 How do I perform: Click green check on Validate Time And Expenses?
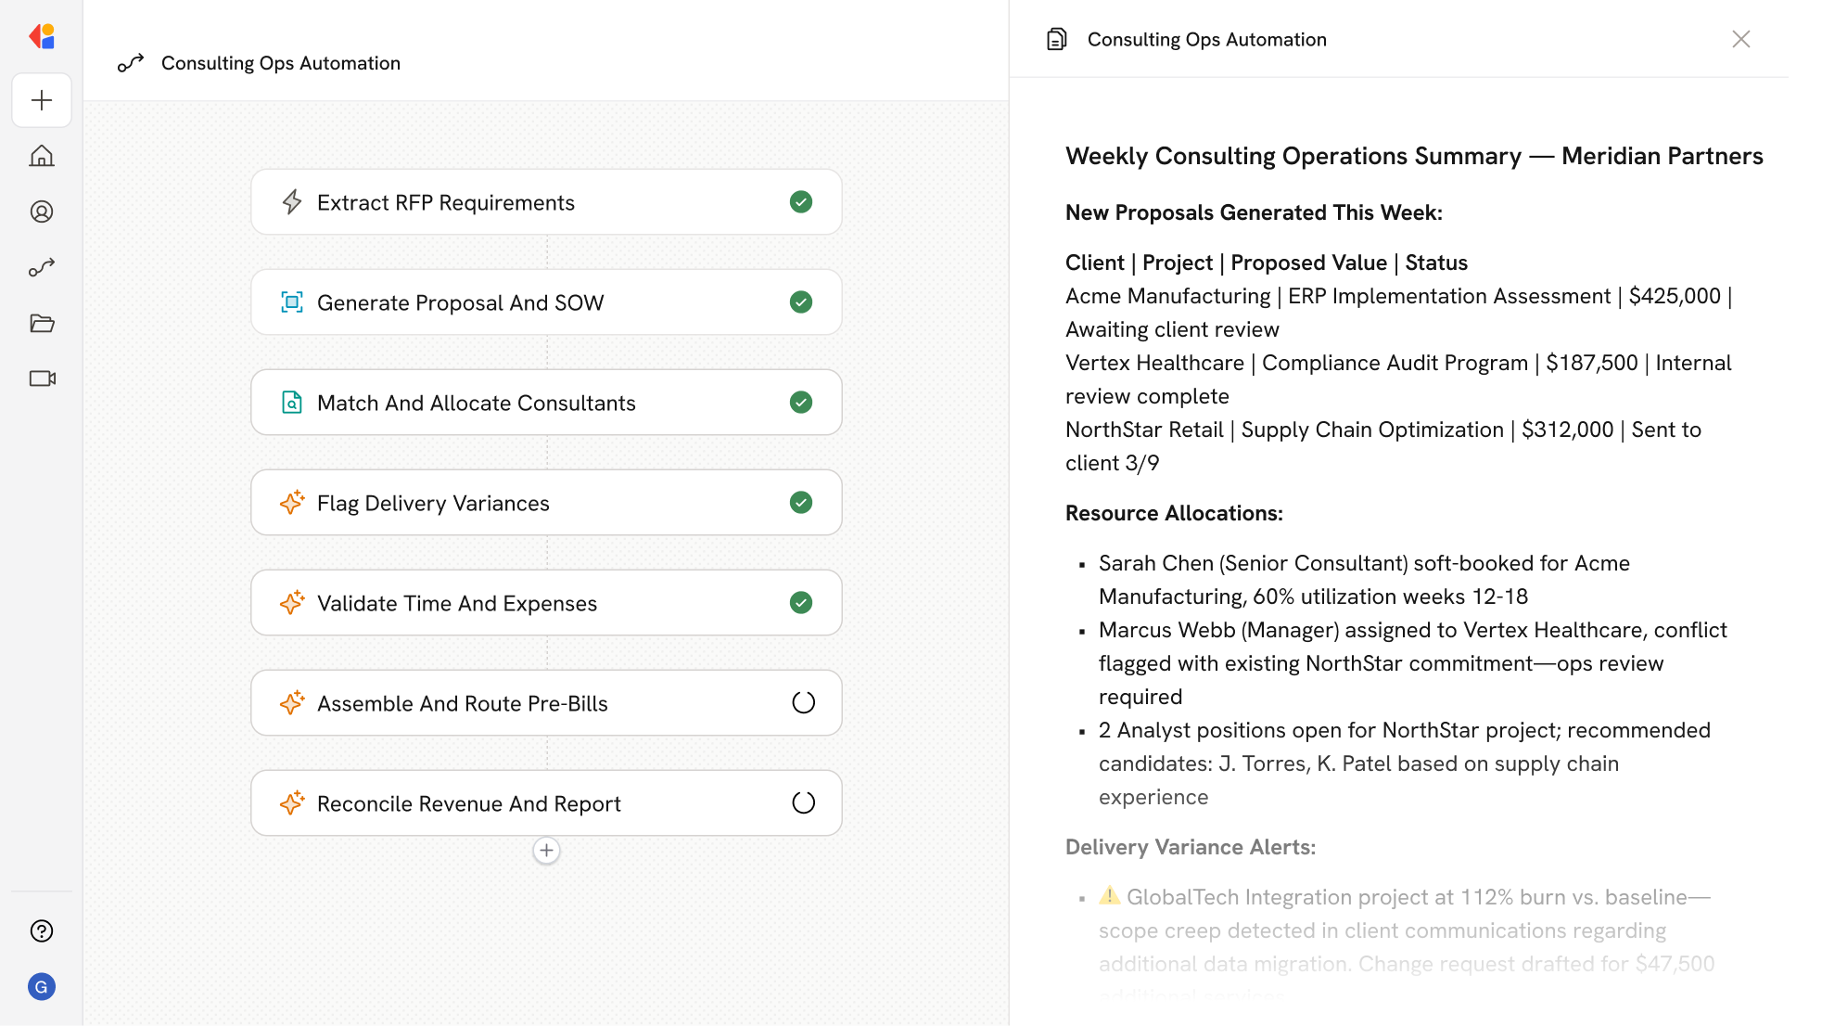pyautogui.click(x=801, y=602)
